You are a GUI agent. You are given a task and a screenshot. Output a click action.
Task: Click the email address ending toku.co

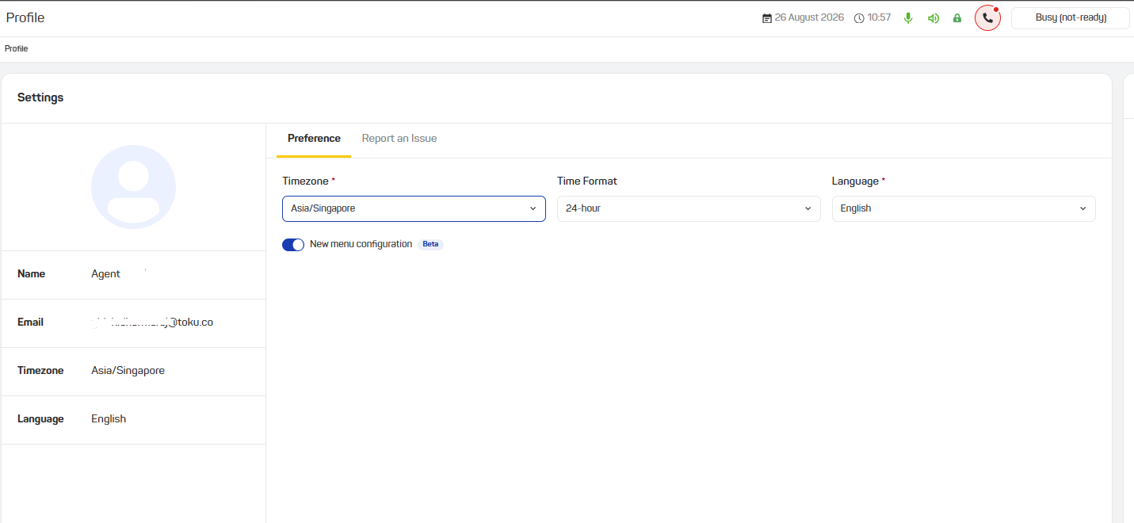click(x=152, y=323)
